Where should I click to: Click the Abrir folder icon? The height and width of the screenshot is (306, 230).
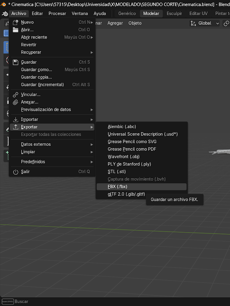click(16, 30)
